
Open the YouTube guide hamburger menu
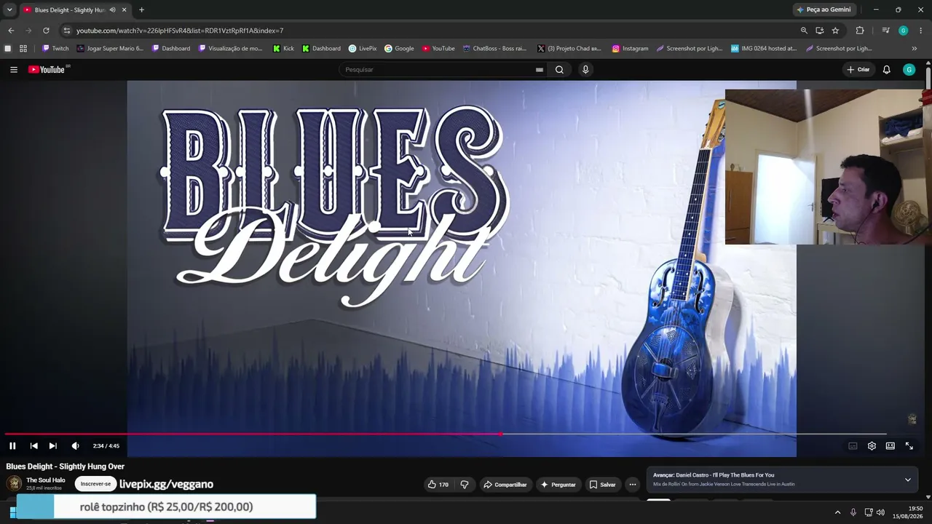14,70
